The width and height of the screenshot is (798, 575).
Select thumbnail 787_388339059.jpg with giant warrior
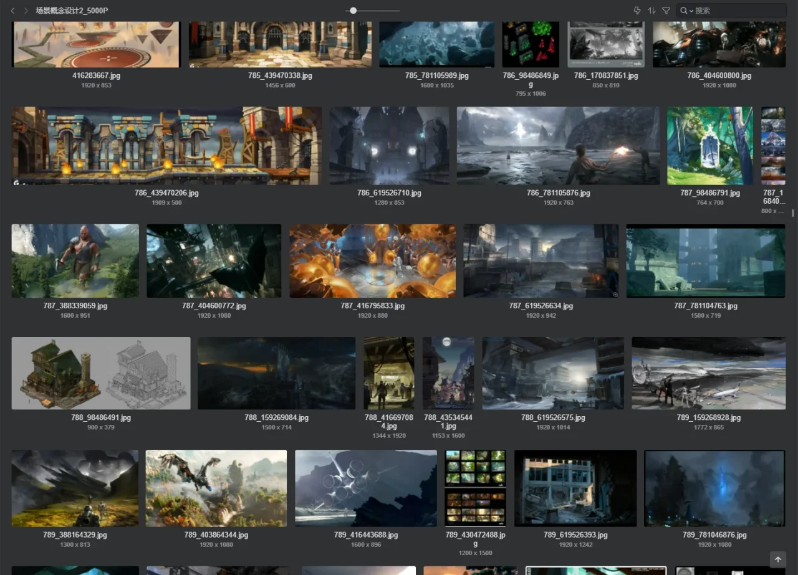coord(75,261)
